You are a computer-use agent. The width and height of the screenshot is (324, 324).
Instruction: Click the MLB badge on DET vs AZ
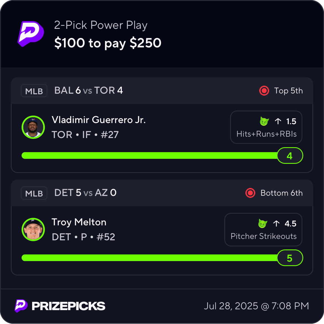34,193
